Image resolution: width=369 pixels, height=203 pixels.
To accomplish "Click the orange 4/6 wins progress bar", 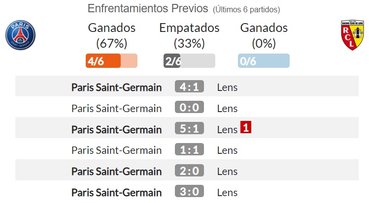I will [x=111, y=61].
